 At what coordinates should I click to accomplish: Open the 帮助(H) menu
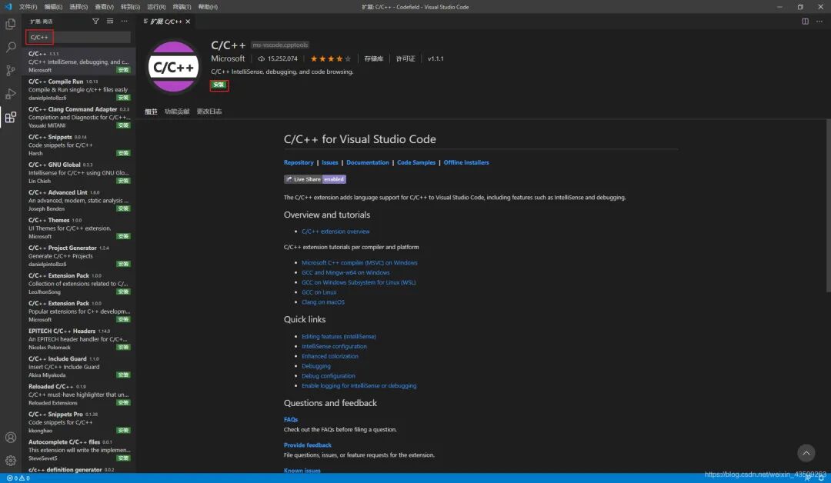point(208,7)
